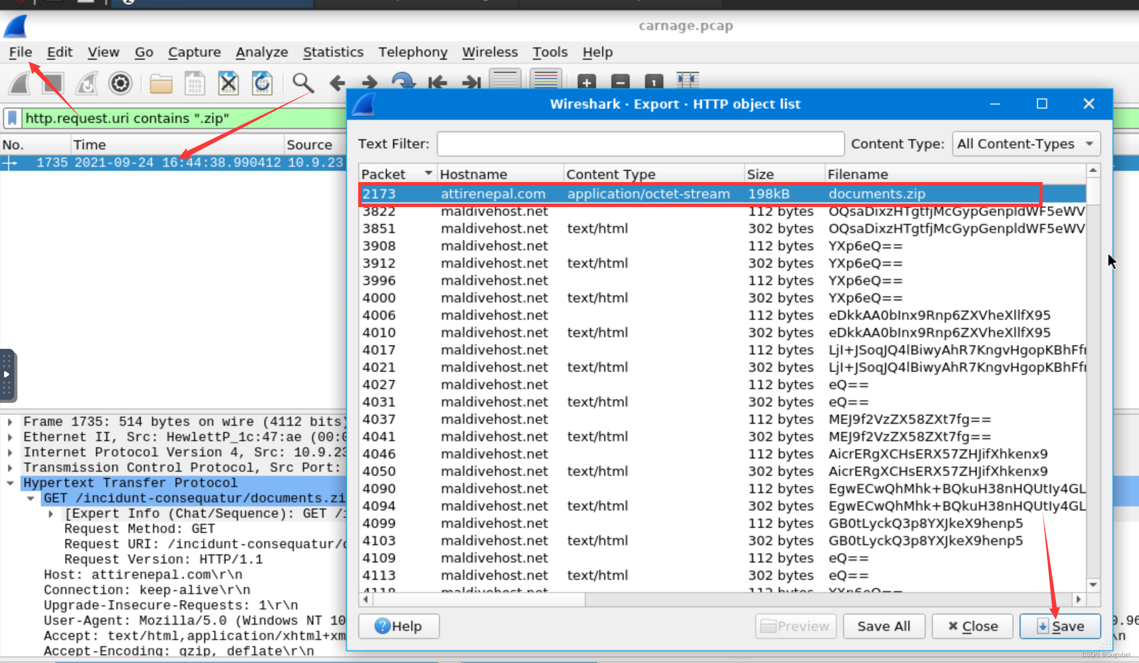Click the Packet column sort arrow

pos(428,173)
